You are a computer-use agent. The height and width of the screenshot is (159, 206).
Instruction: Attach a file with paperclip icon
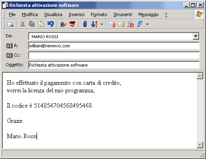click(x=85, y=24)
